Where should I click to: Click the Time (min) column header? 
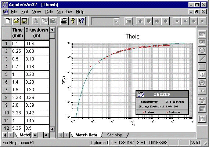click(x=18, y=33)
